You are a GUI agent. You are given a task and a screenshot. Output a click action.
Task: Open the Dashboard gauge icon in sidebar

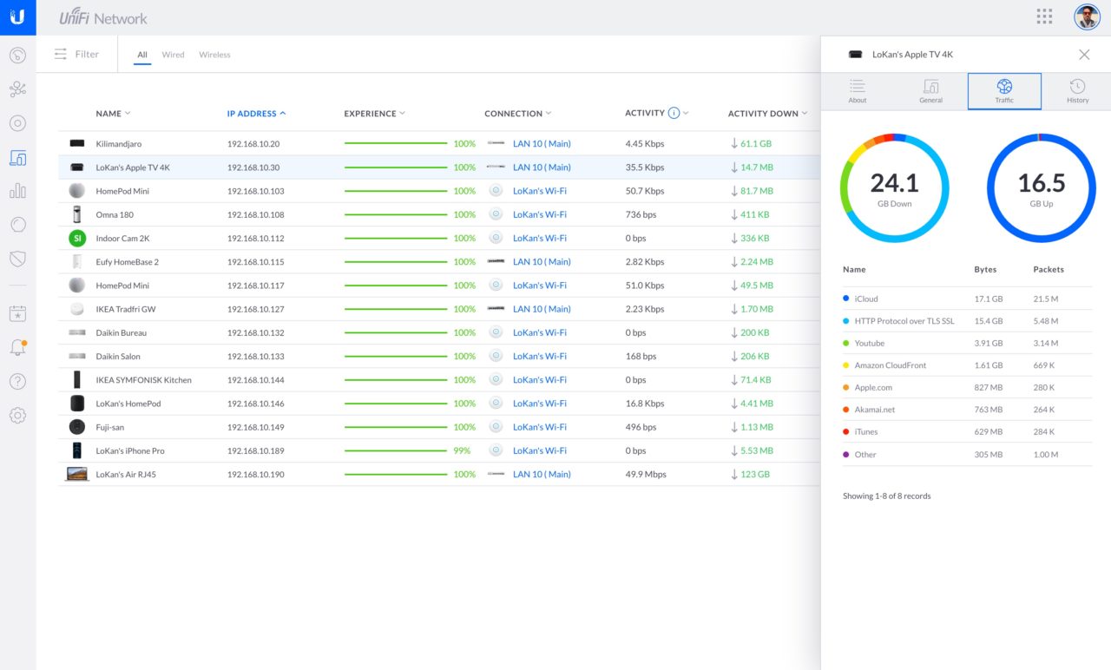[x=17, y=56]
